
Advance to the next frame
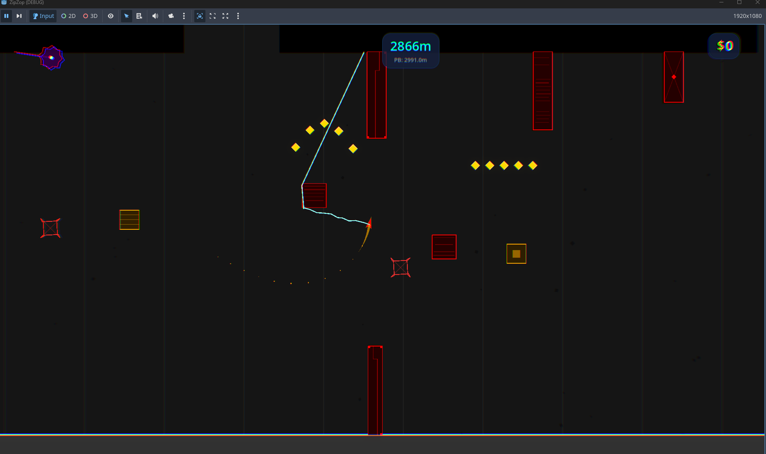pyautogui.click(x=19, y=16)
